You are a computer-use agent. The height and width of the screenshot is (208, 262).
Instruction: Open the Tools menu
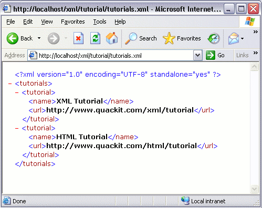[x=100, y=22]
